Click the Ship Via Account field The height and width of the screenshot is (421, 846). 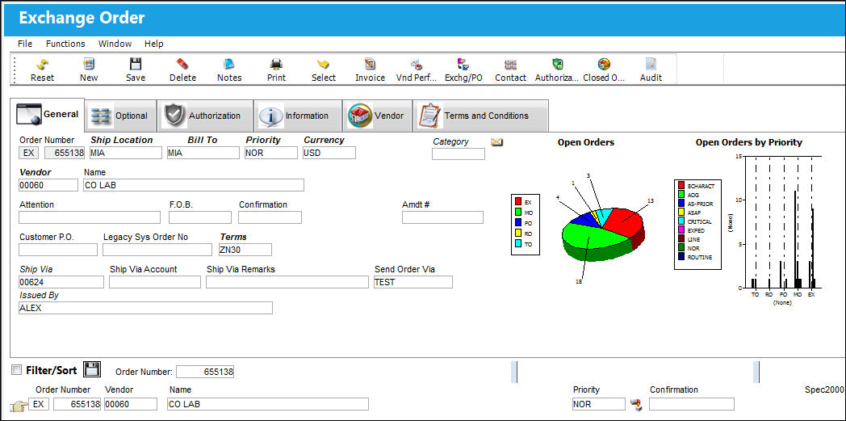pyautogui.click(x=155, y=282)
